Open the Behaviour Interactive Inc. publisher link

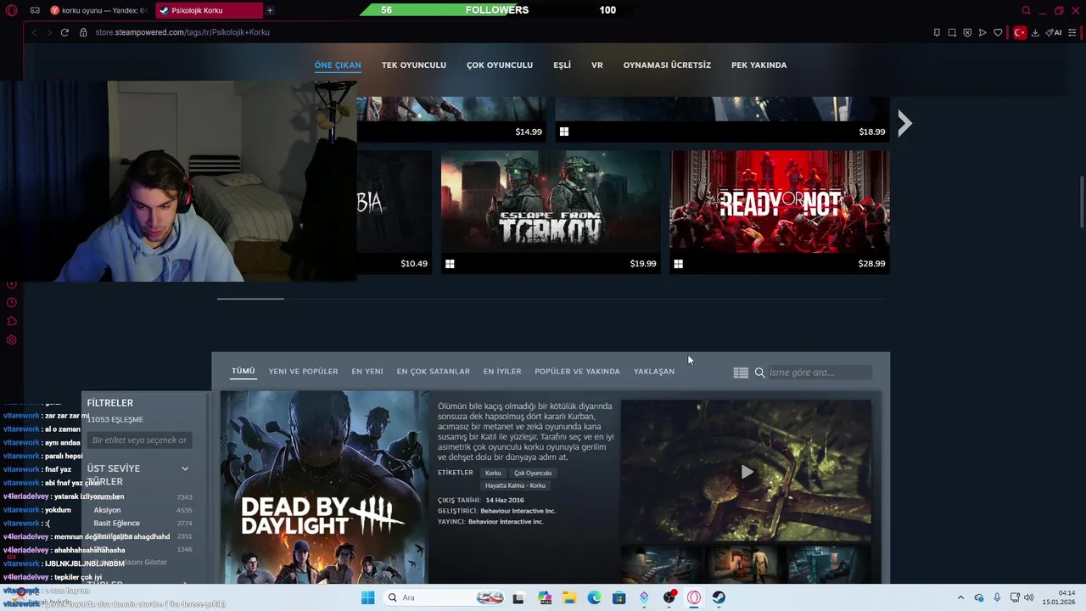pos(506,522)
